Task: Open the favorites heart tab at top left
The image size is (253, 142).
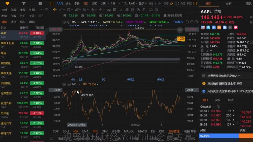Action: click(7, 3)
